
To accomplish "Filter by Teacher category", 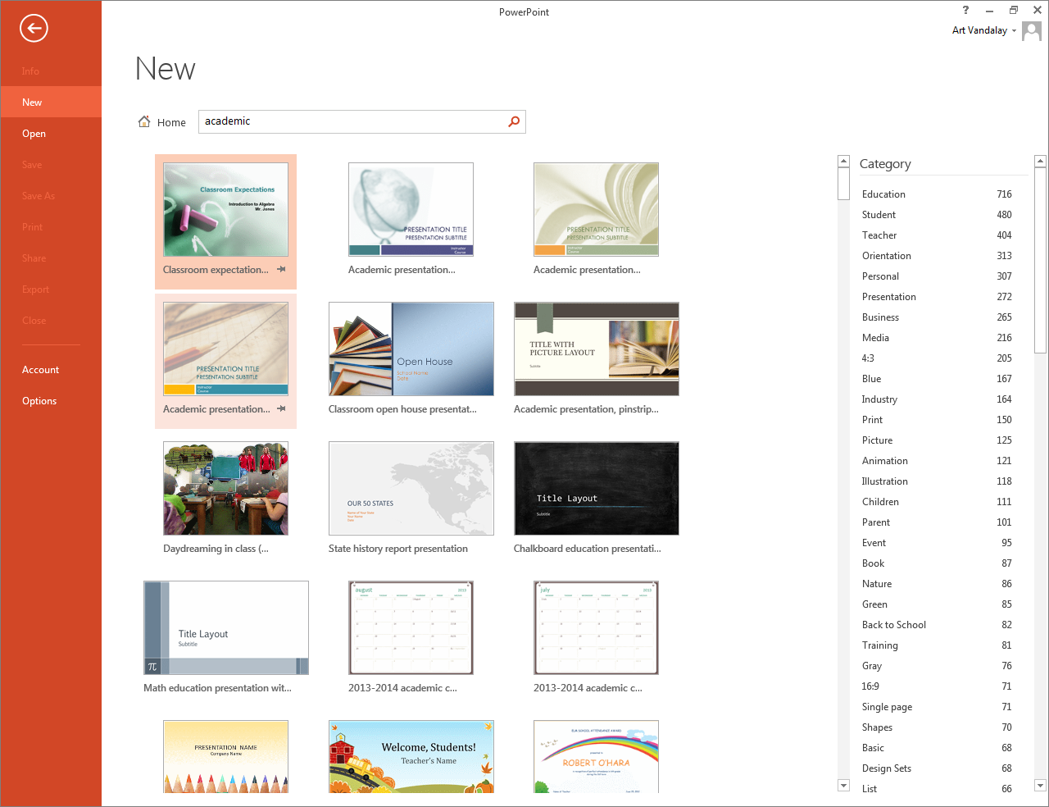I will [x=937, y=235].
